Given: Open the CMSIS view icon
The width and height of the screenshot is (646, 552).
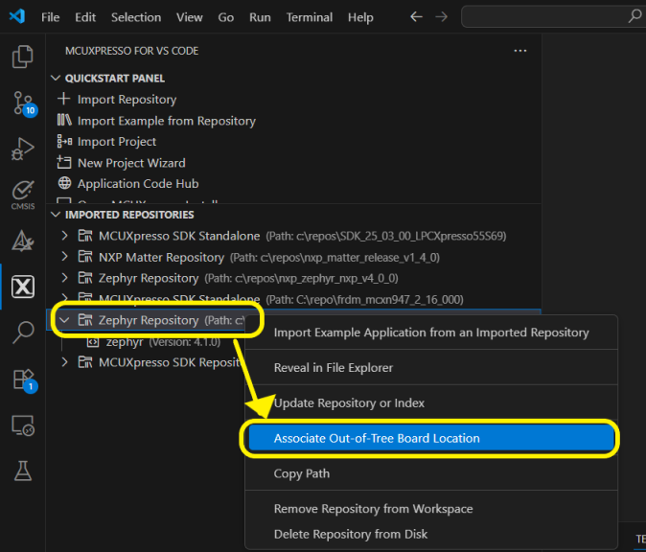Looking at the screenshot, I should click(22, 193).
